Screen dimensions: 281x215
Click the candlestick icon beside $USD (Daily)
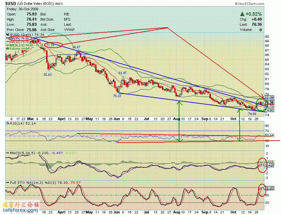click(7, 34)
